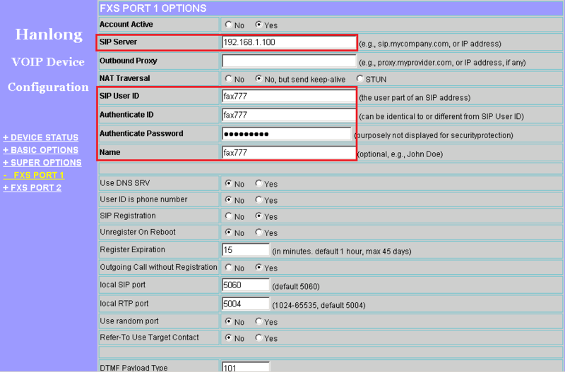Click the SIP Server input field
Viewport: 565px width, 372px height.
(289, 42)
